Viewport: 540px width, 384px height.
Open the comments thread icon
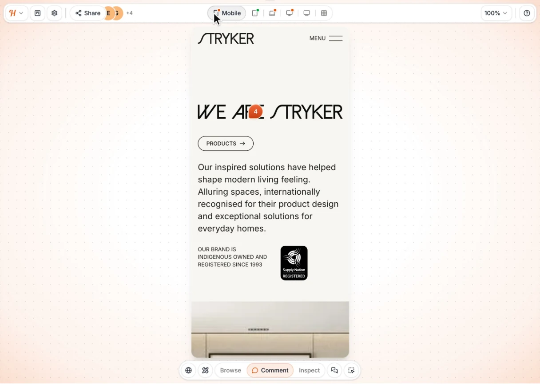click(x=334, y=370)
